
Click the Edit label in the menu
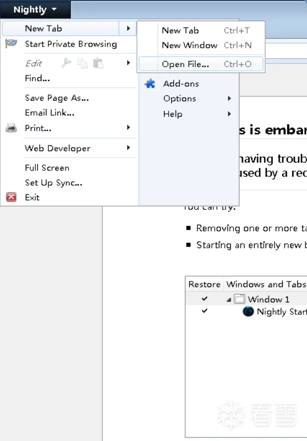pyautogui.click(x=34, y=63)
